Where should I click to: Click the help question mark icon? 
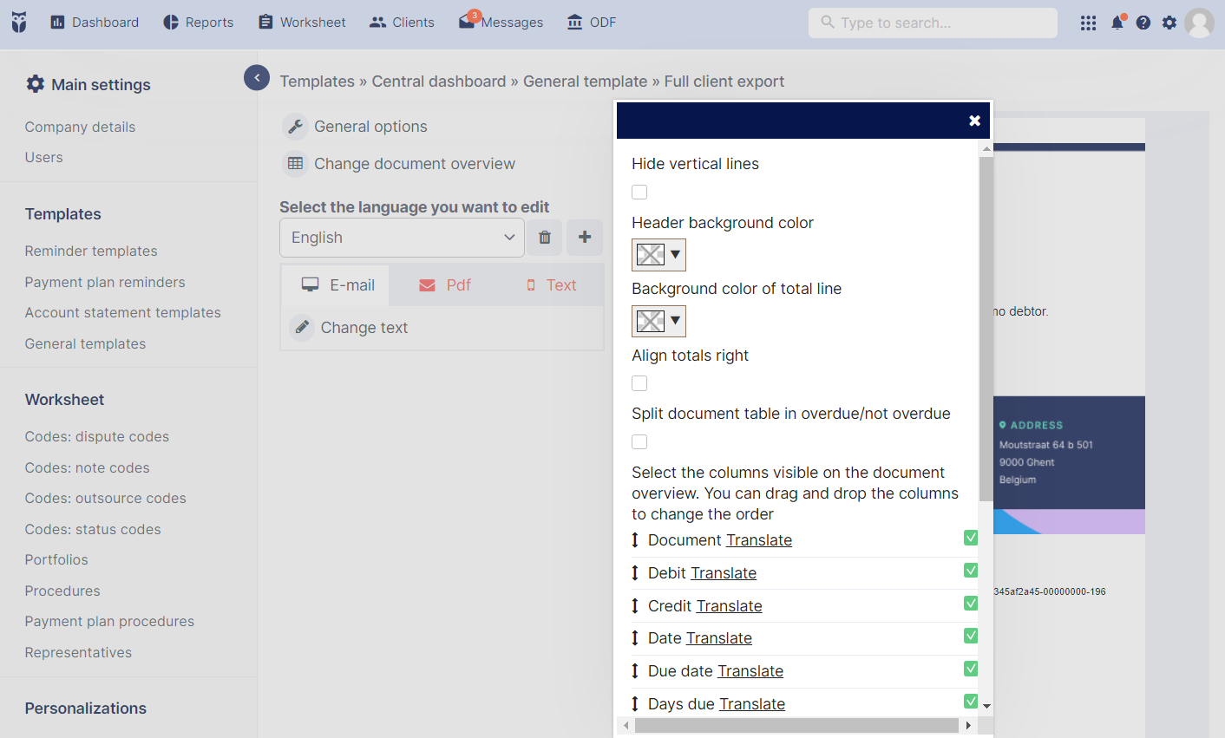click(x=1143, y=23)
